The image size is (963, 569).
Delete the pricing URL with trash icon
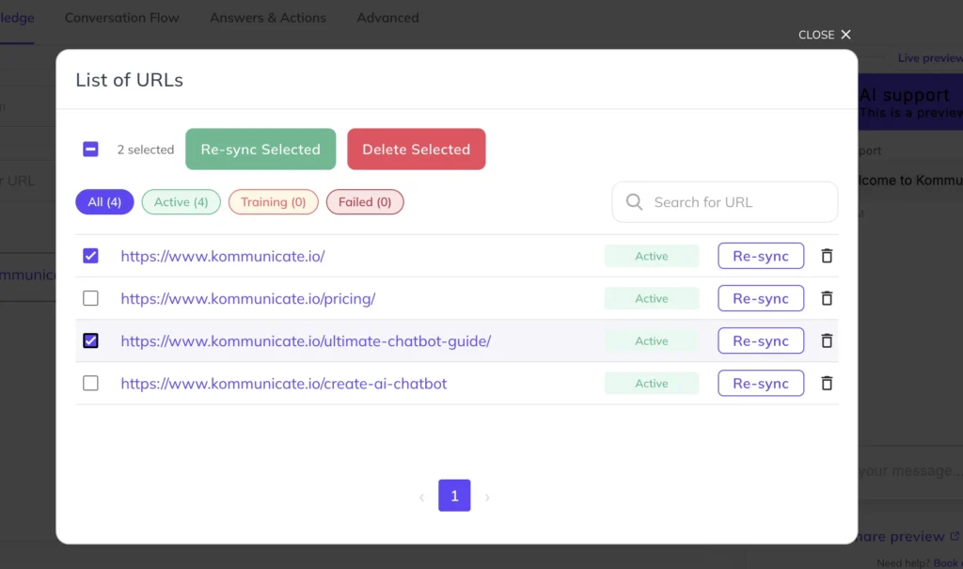827,298
